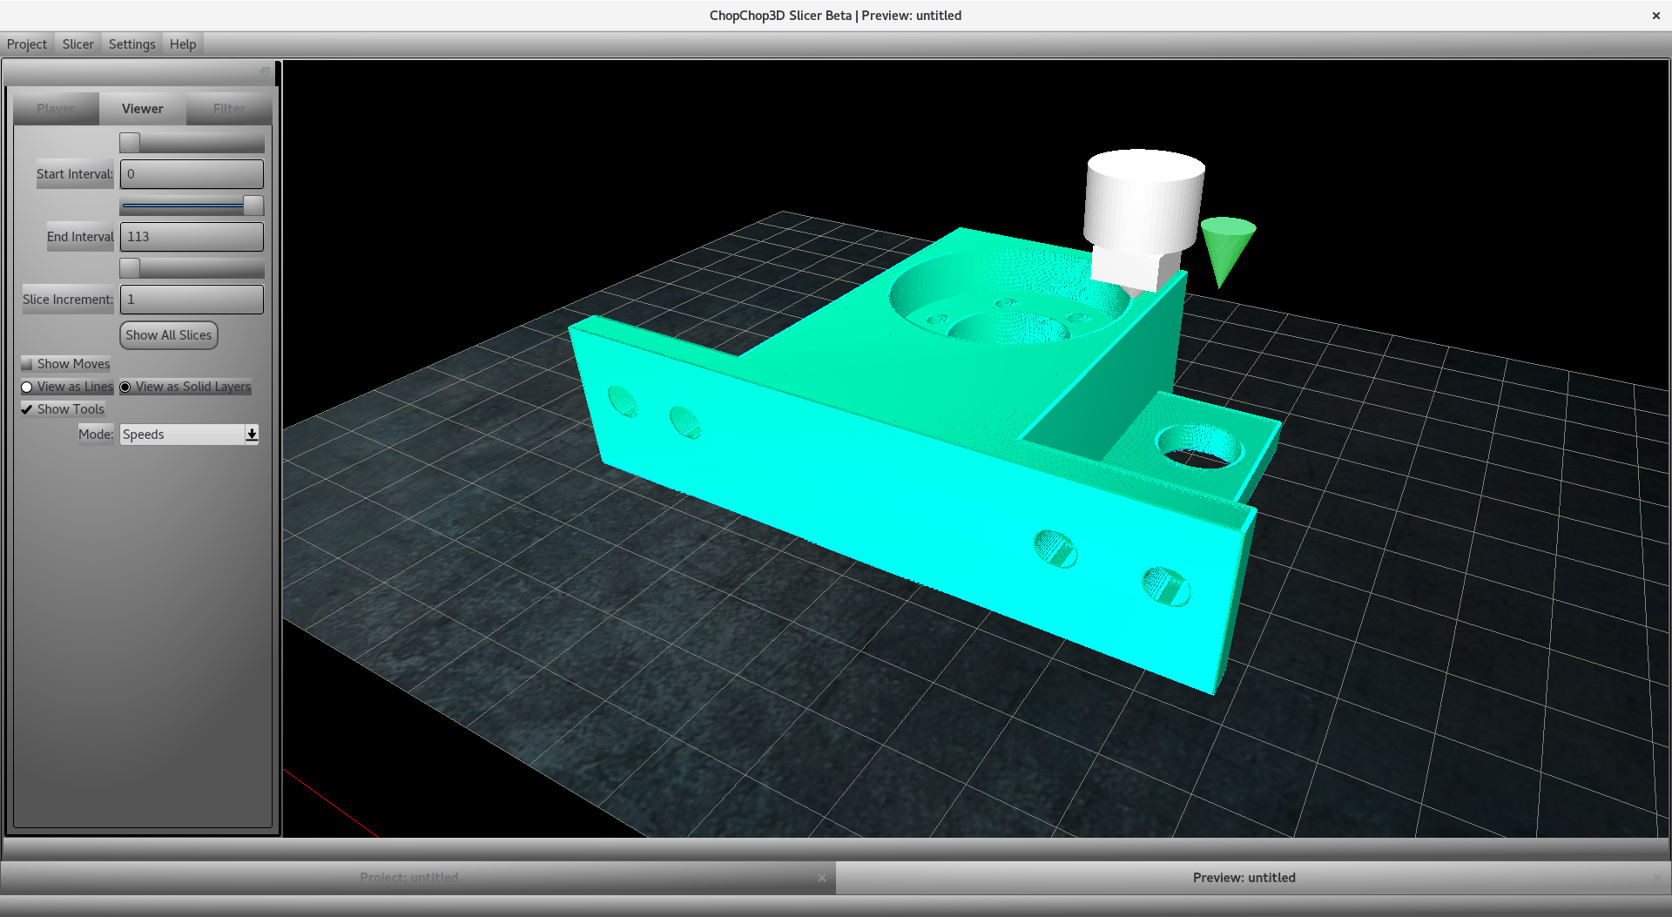Select the Preview: untitled bottom tab

click(1244, 878)
